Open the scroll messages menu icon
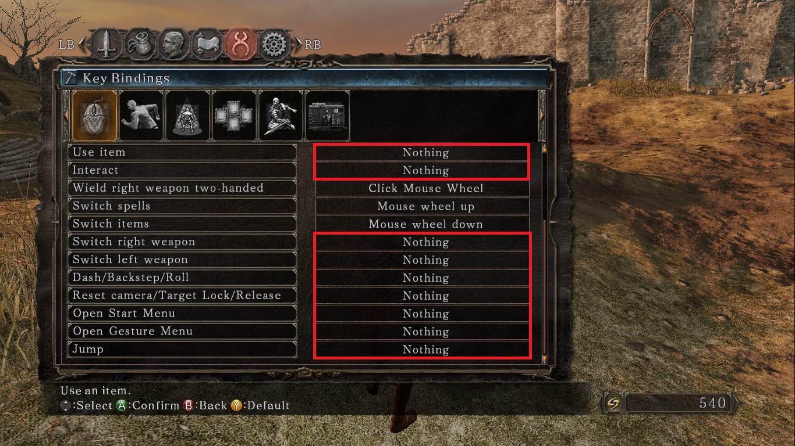 pos(208,44)
